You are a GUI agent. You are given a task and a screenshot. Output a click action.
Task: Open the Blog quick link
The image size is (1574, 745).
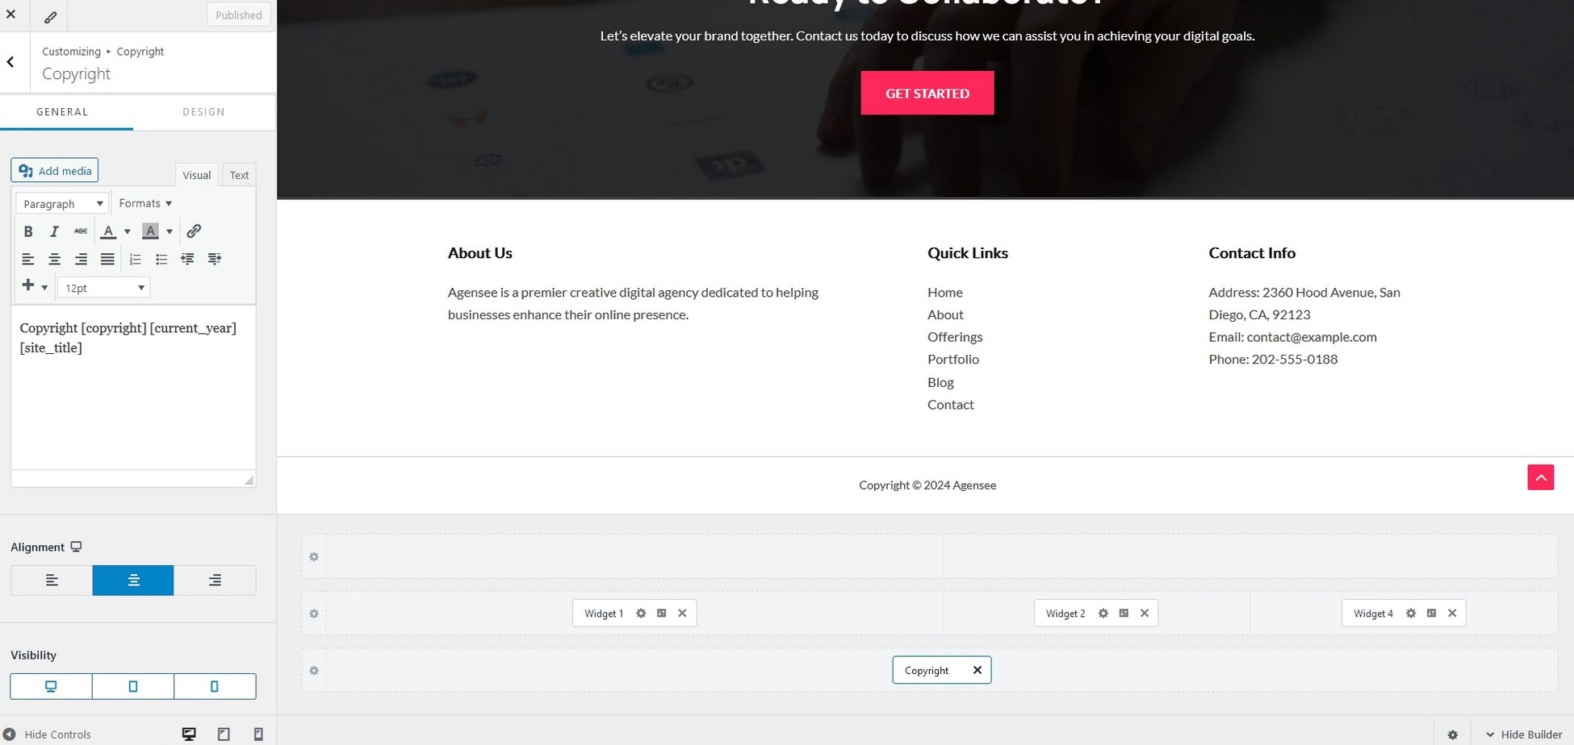[940, 382]
